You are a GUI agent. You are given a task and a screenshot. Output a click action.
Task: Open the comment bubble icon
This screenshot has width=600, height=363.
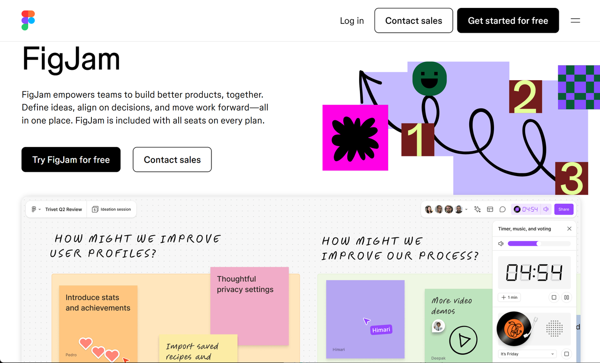(x=502, y=209)
